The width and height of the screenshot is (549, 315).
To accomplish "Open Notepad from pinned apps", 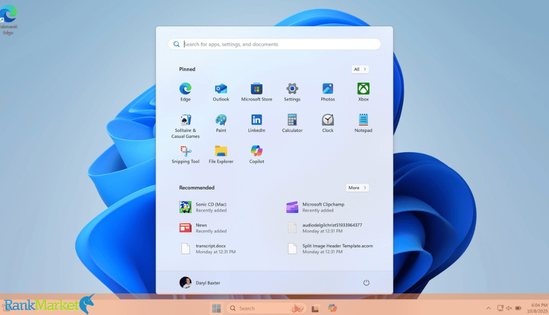I will (363, 123).
